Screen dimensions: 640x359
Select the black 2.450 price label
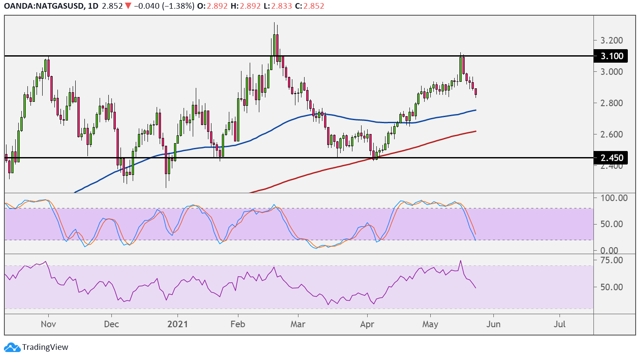pos(611,158)
